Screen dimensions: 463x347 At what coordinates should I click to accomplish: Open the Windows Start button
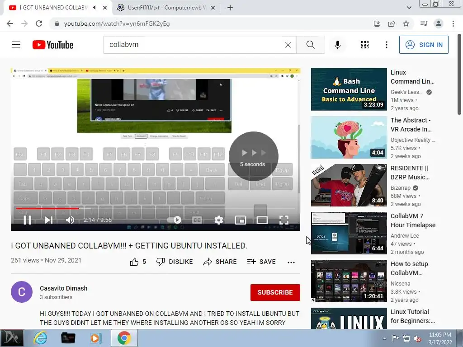[11, 338]
